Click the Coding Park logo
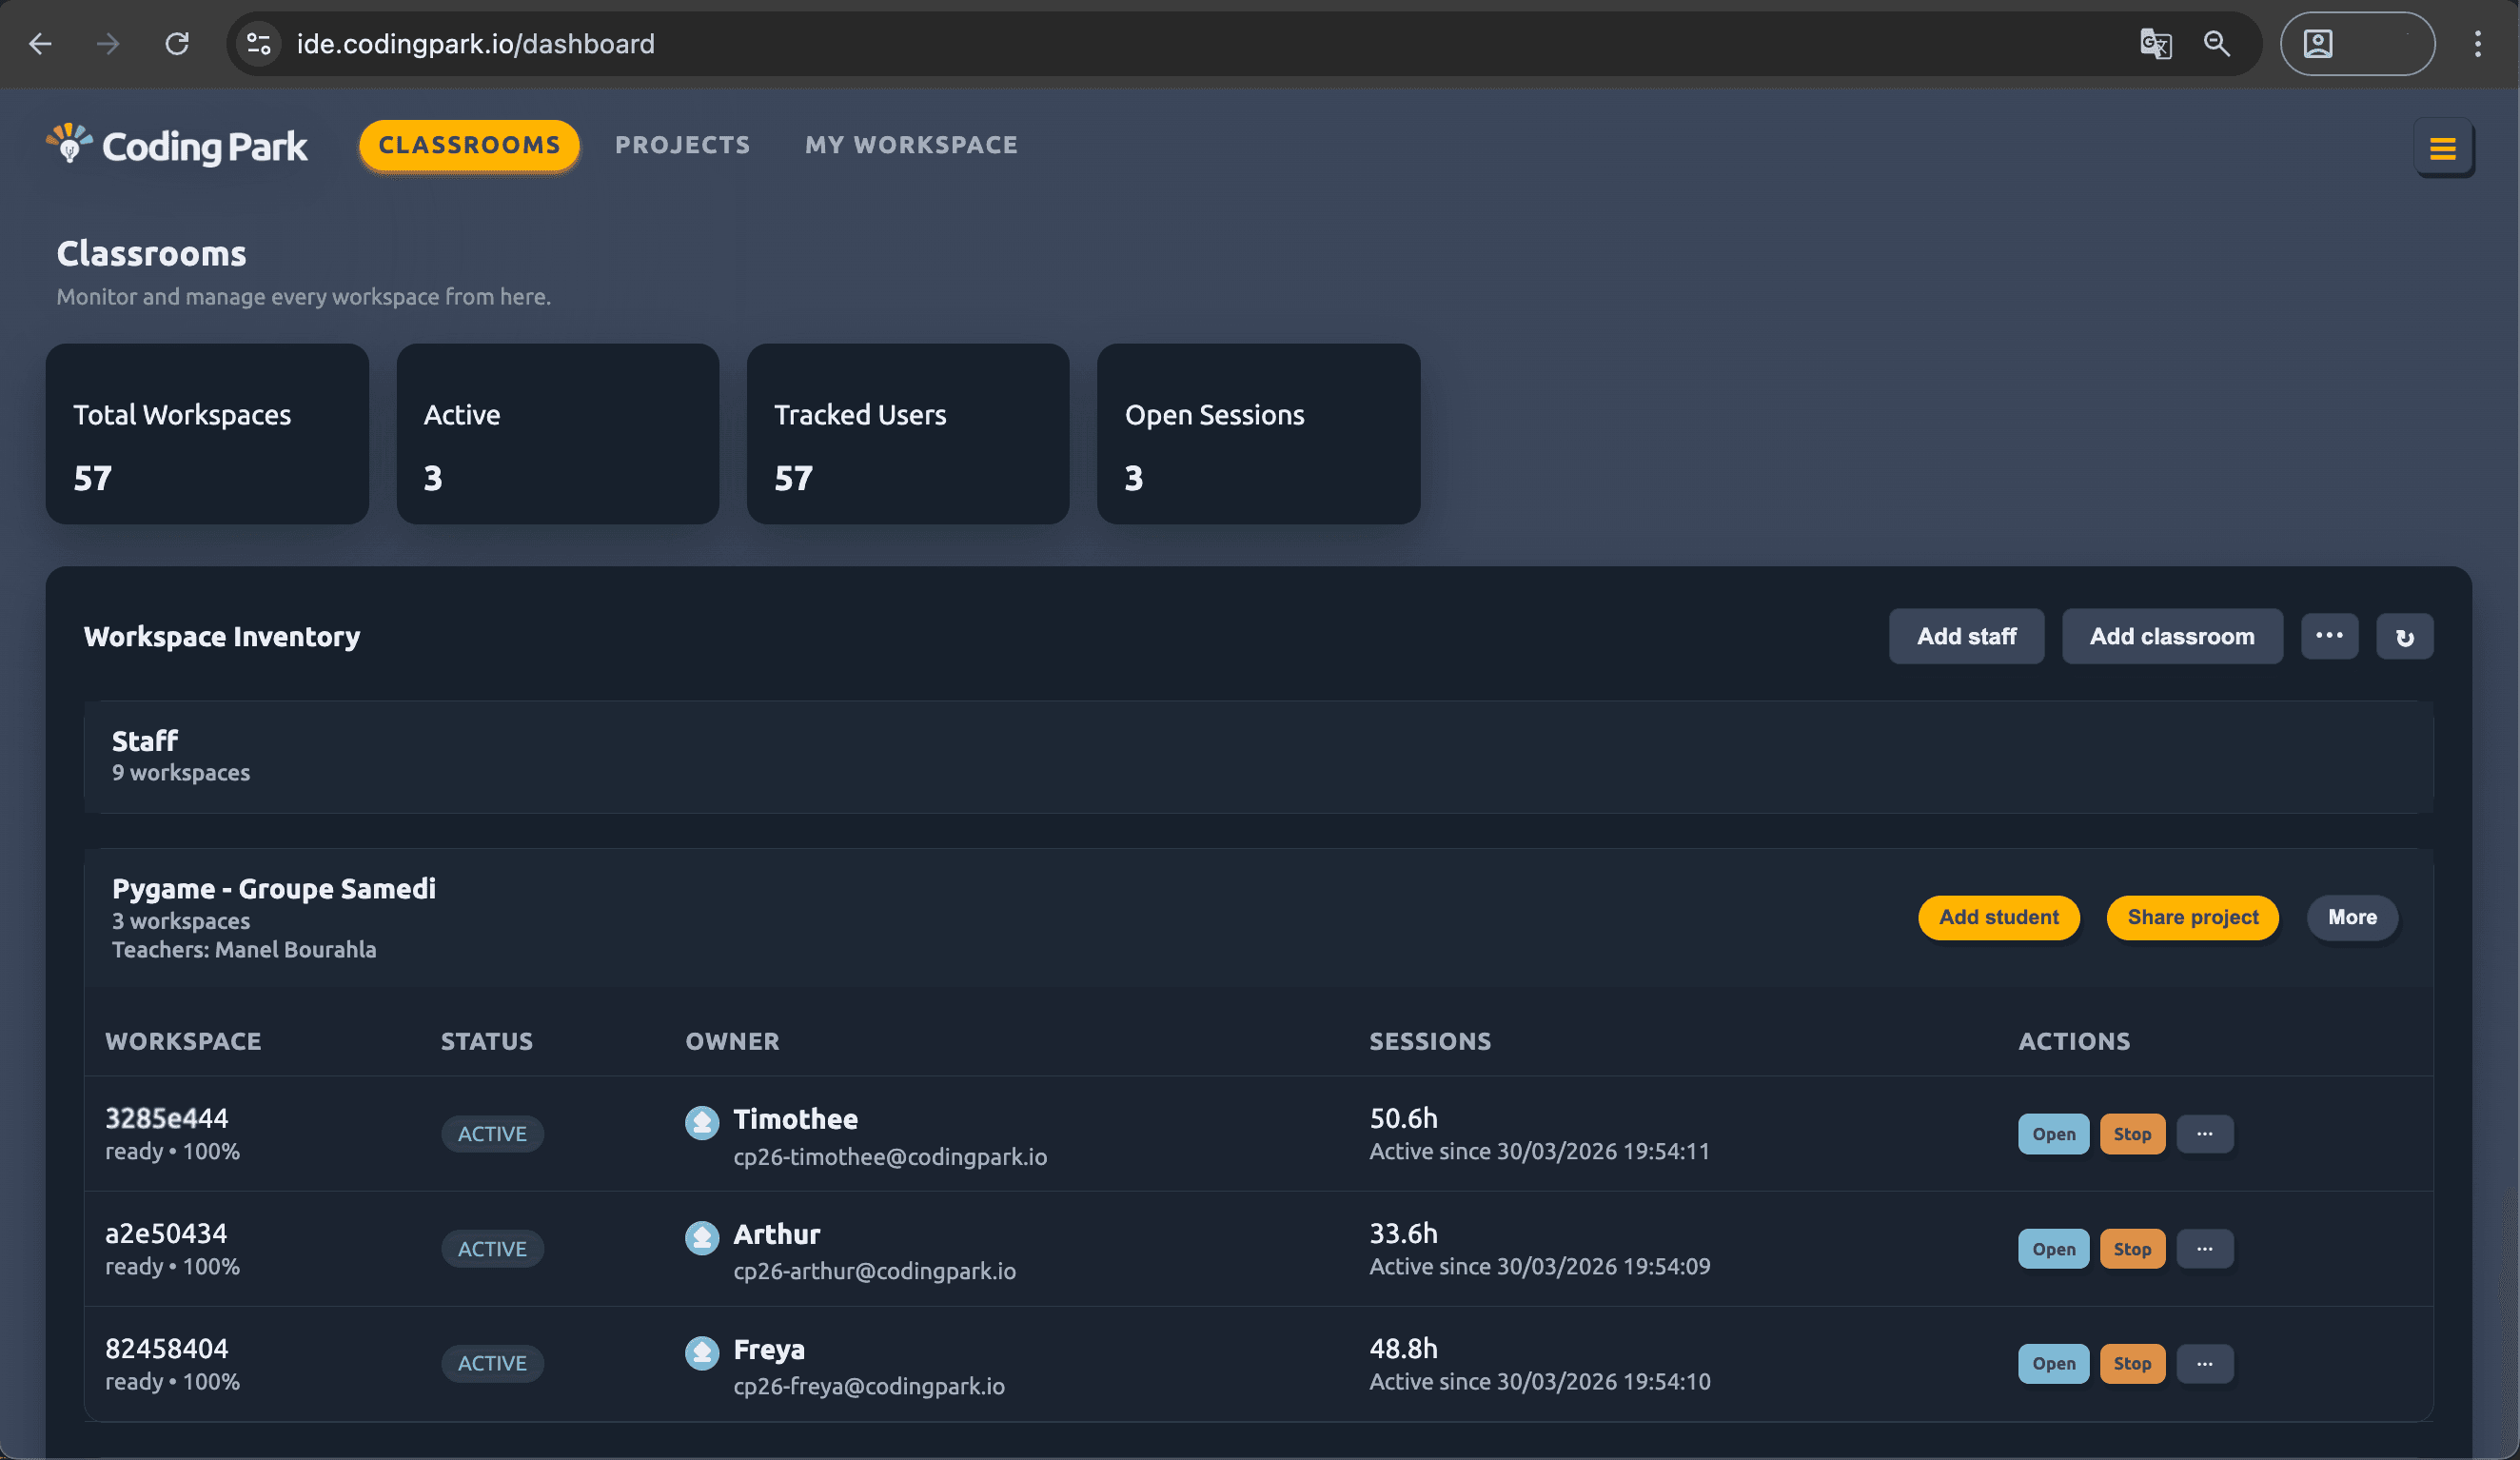The width and height of the screenshot is (2520, 1460). click(177, 146)
